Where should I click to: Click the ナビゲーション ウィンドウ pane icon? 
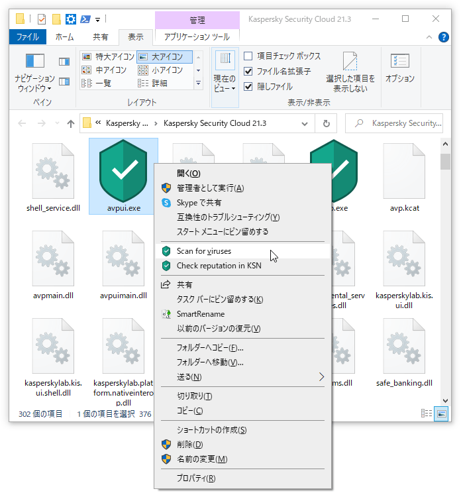tap(35, 60)
